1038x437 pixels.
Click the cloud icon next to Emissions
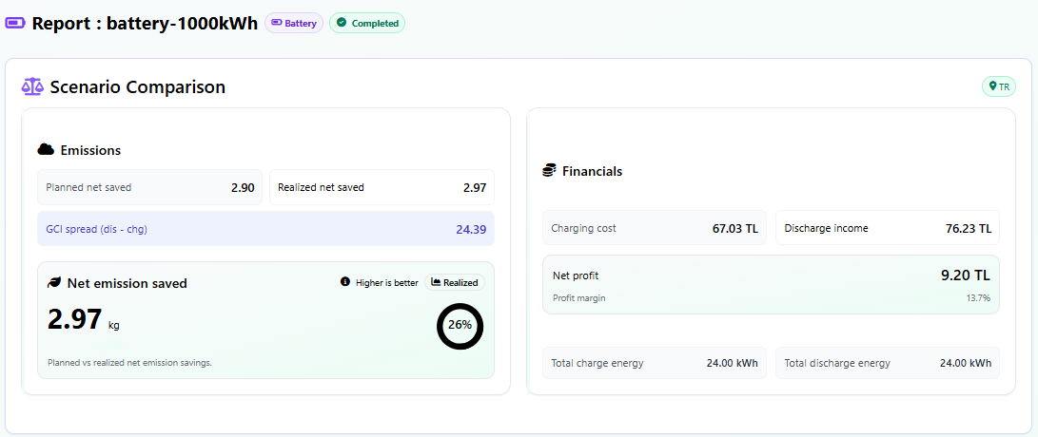pos(46,150)
